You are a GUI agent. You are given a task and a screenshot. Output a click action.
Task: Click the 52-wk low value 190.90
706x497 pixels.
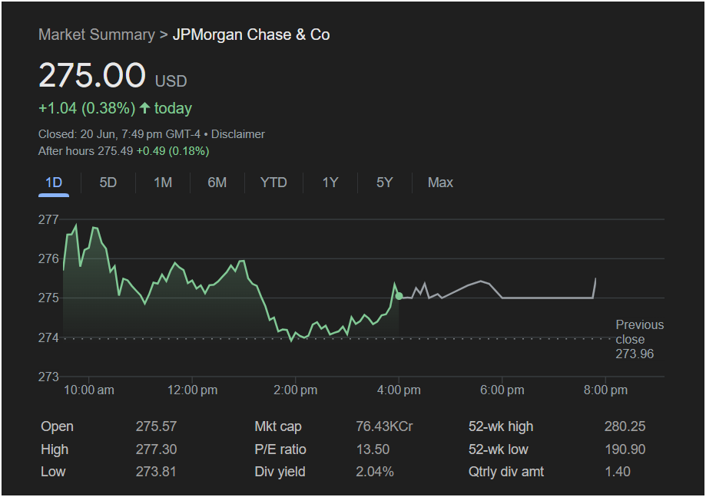tap(625, 449)
